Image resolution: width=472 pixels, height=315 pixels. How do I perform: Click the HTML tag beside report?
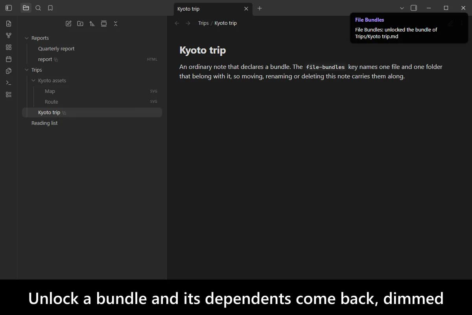[x=152, y=59]
